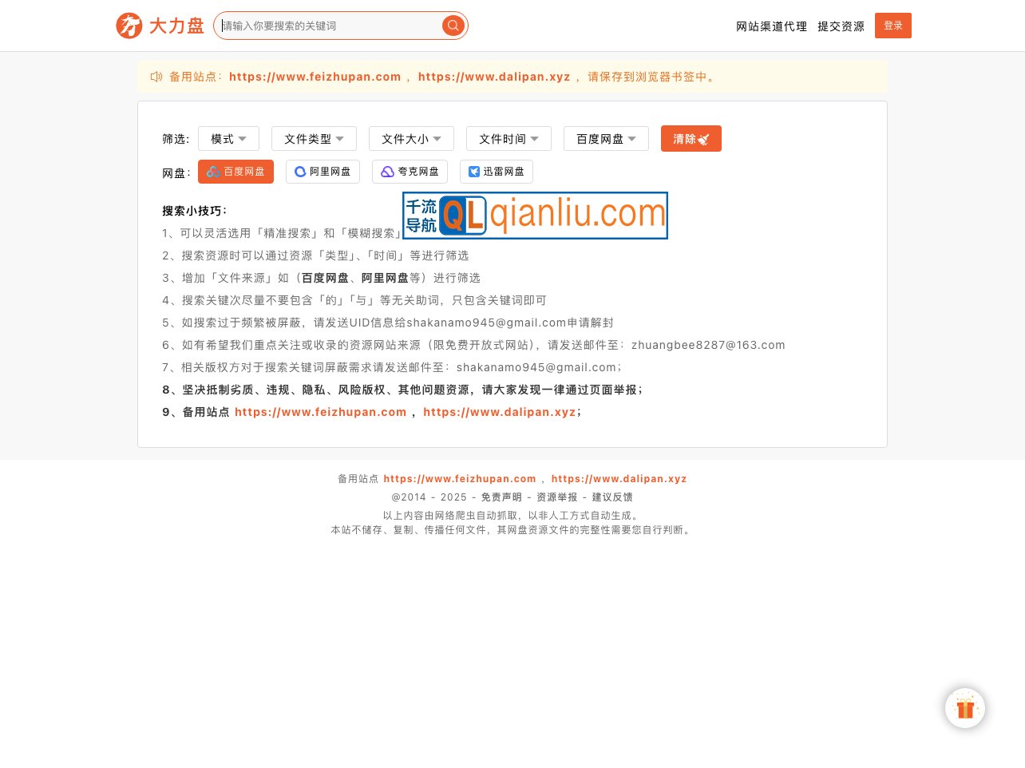Click the 阿里网盘 cloud icon
This screenshot has height=768, width=1025.
(x=300, y=171)
